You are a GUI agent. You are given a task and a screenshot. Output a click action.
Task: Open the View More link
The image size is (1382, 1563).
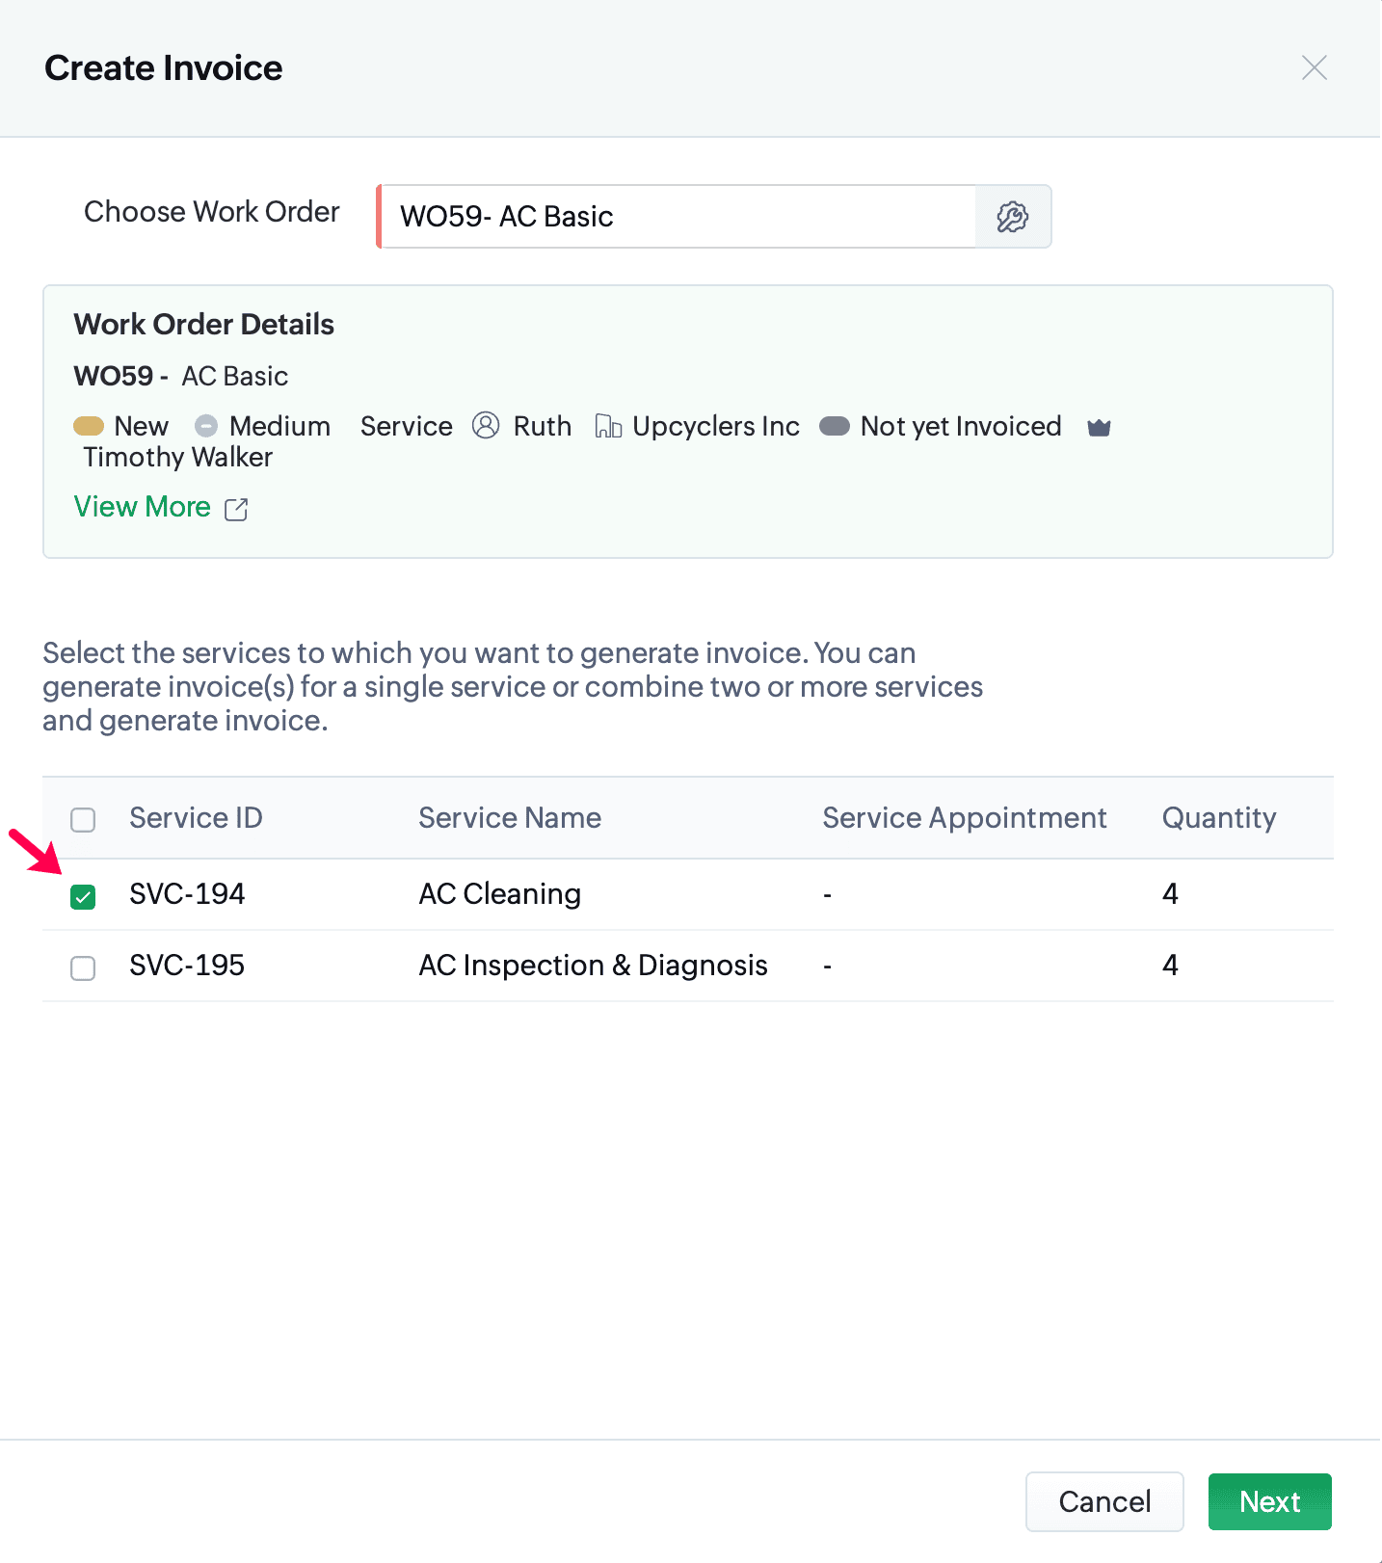click(x=143, y=507)
